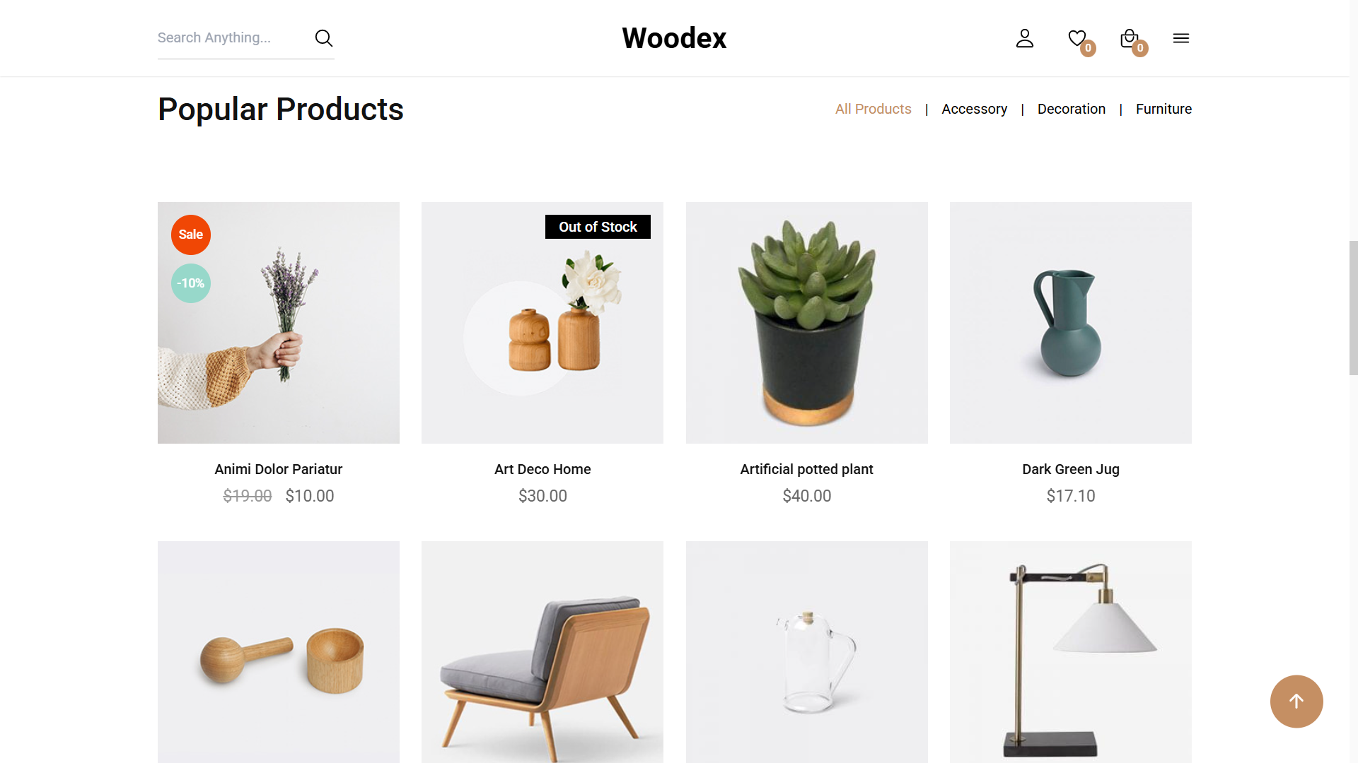Click the Dark Green Jug product image
This screenshot has width=1358, height=763.
click(x=1070, y=323)
